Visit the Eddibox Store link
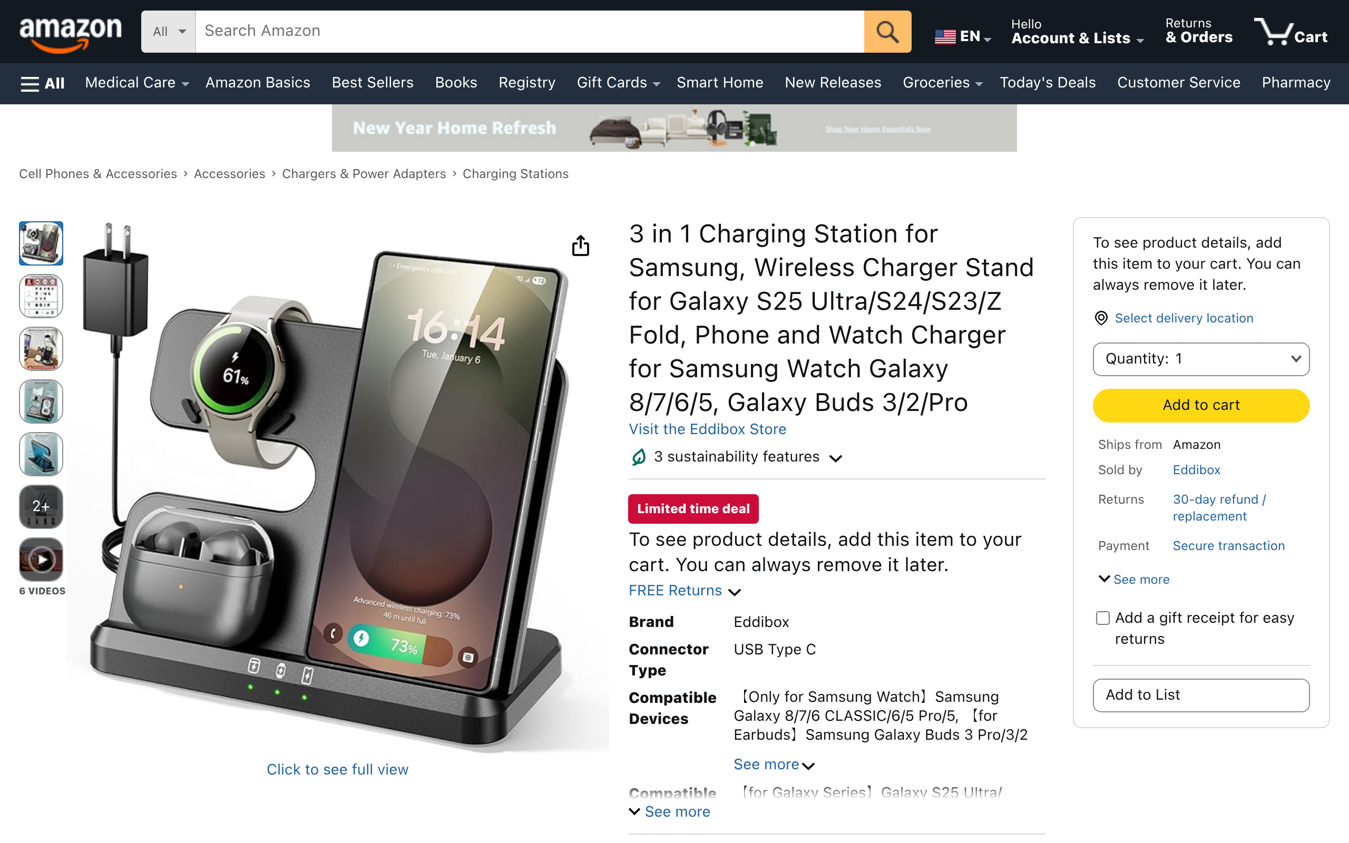 click(707, 429)
